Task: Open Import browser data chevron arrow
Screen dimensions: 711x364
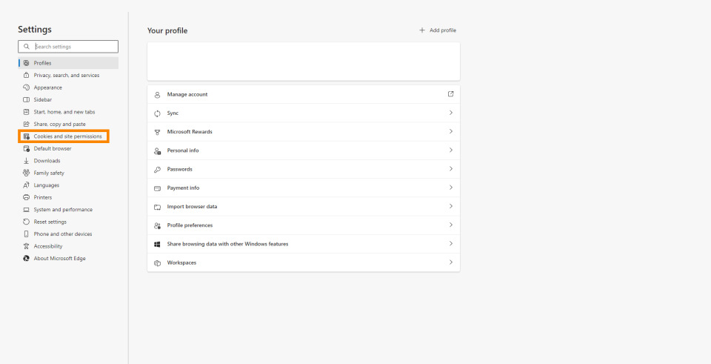Action: pos(450,206)
